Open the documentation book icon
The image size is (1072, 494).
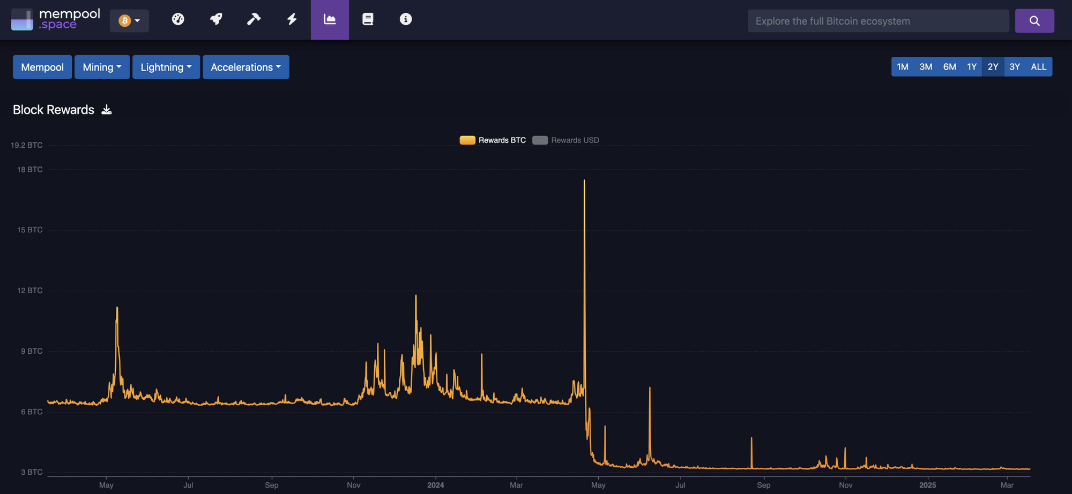368,19
